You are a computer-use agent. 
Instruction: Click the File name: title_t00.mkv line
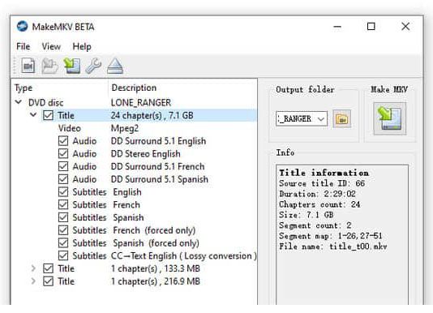click(332, 247)
